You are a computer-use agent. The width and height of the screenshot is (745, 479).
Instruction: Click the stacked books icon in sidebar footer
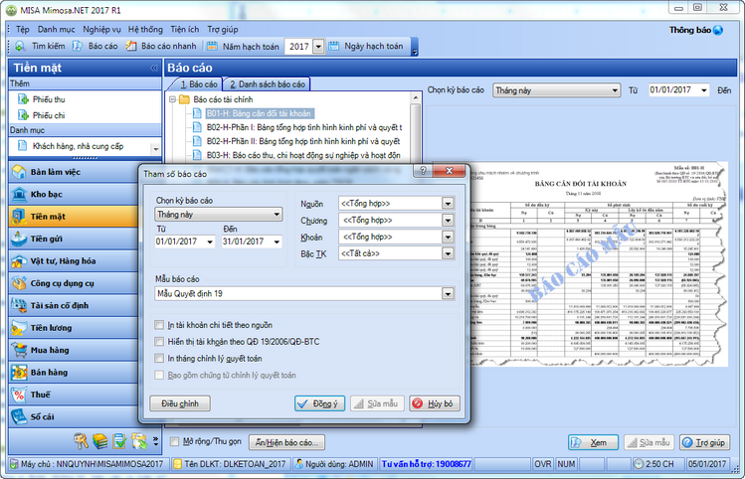99,441
